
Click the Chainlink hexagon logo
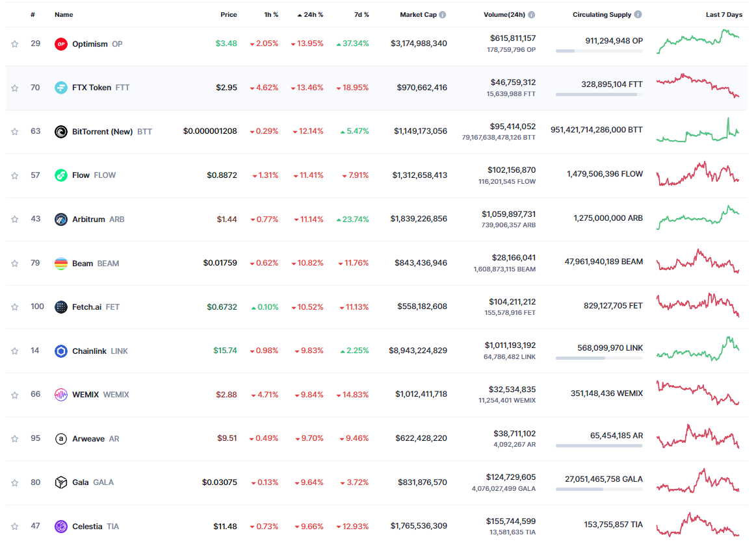(60, 351)
